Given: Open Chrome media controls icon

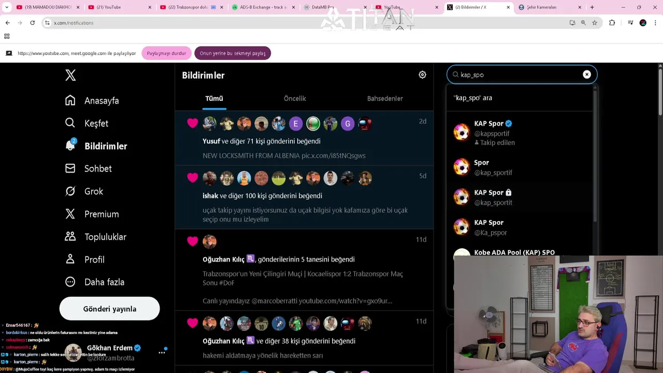Looking at the screenshot, I should click(630, 23).
